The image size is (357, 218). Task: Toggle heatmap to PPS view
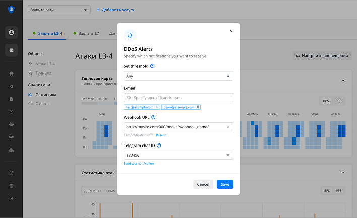click(x=339, y=101)
